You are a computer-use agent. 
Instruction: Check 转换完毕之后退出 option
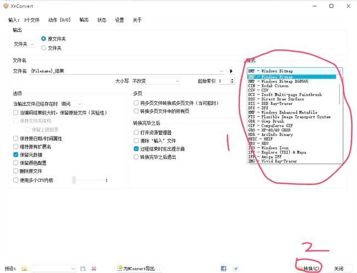[x=136, y=157]
